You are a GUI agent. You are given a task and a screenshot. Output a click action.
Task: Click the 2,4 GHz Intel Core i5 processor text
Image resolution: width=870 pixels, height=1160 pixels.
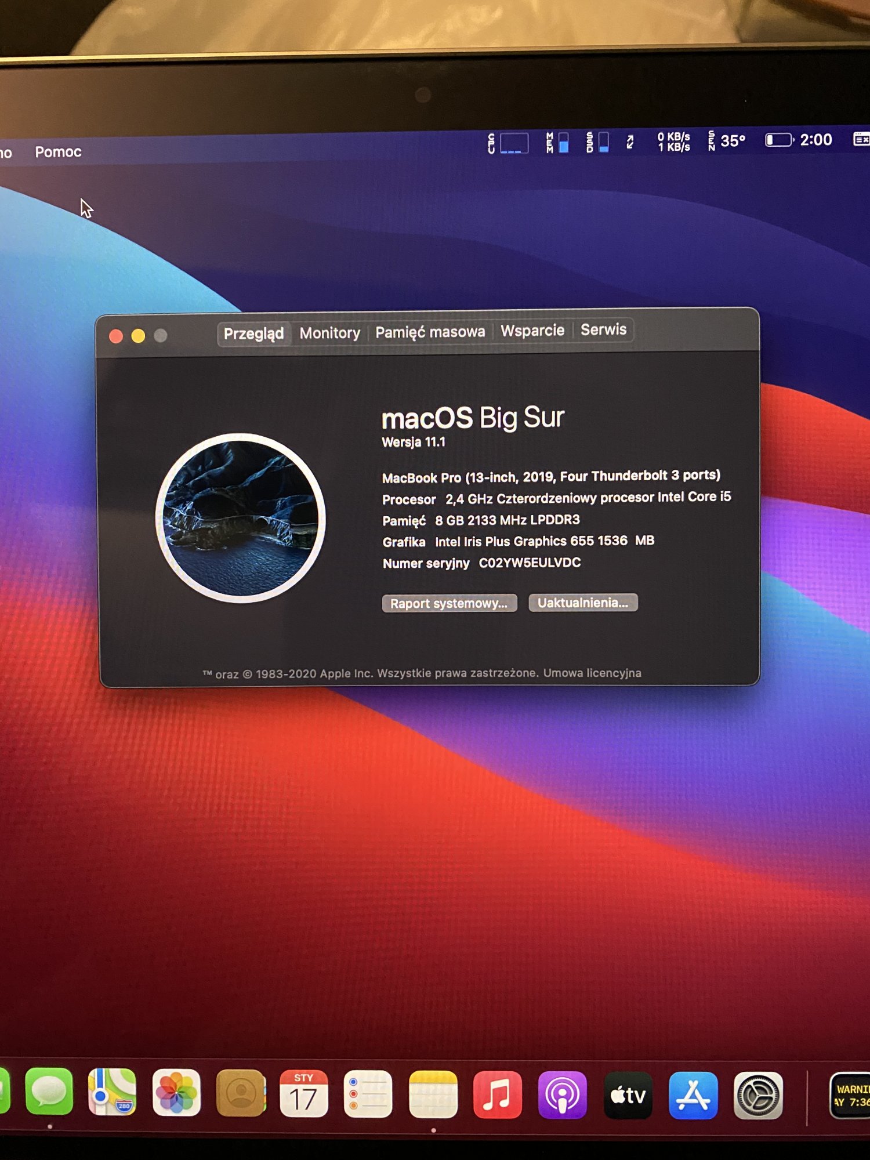click(588, 498)
